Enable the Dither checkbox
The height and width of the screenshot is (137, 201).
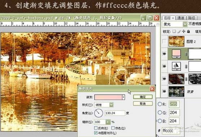[113, 128]
